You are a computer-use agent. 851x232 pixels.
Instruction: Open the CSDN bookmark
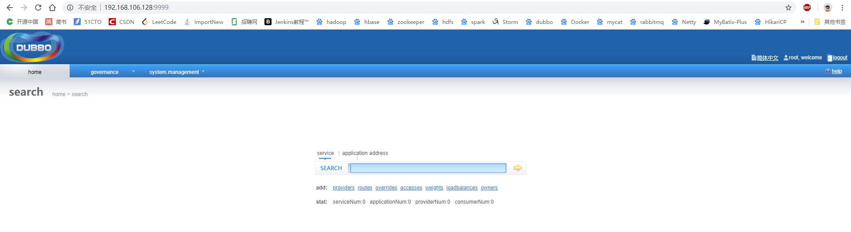pos(122,22)
